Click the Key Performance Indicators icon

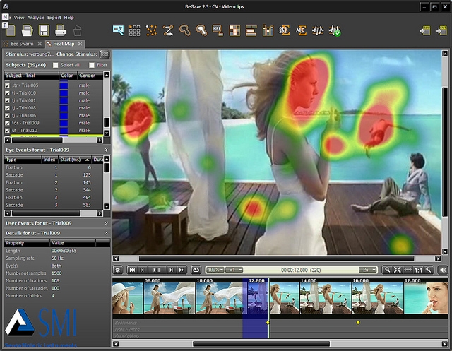pos(218,30)
